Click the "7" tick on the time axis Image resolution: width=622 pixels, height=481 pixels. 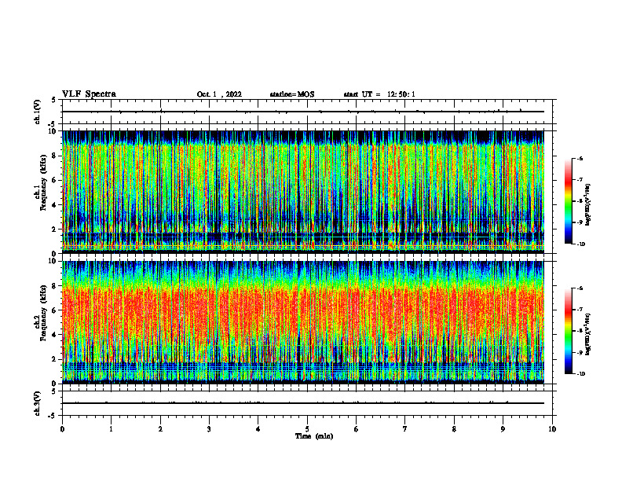[405, 429]
